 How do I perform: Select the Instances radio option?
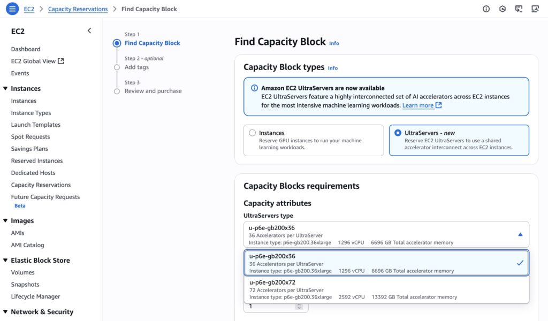click(x=253, y=133)
